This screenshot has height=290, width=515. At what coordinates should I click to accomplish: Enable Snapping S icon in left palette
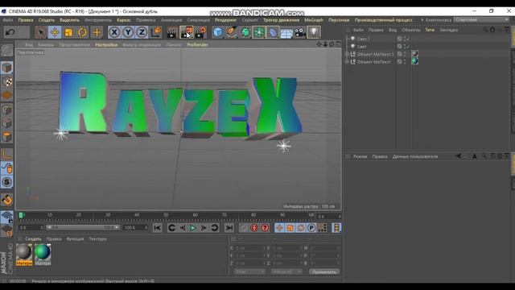6,182
